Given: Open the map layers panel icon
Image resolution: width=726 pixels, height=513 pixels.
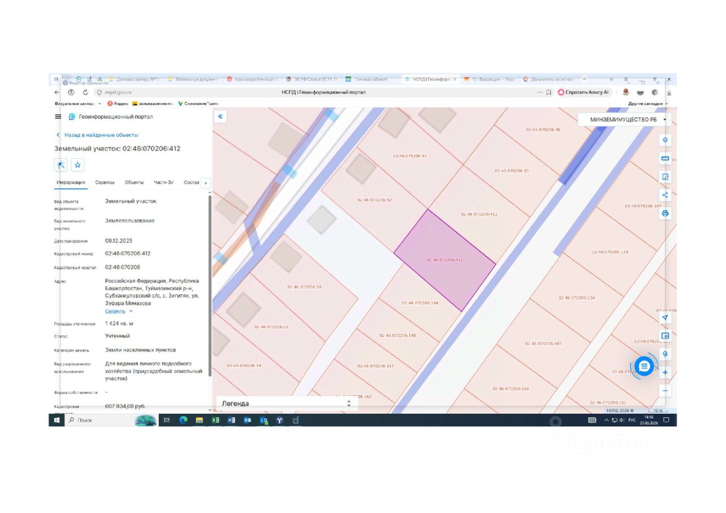Looking at the screenshot, I should (x=665, y=140).
